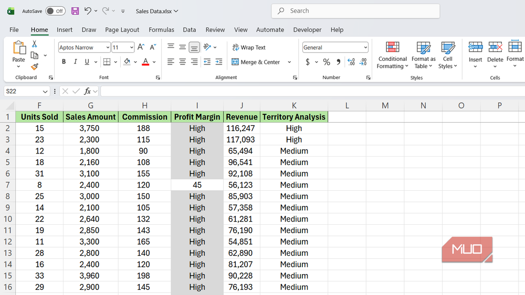Select row header 7
Viewport: 525px width, 295px height.
tap(8, 185)
